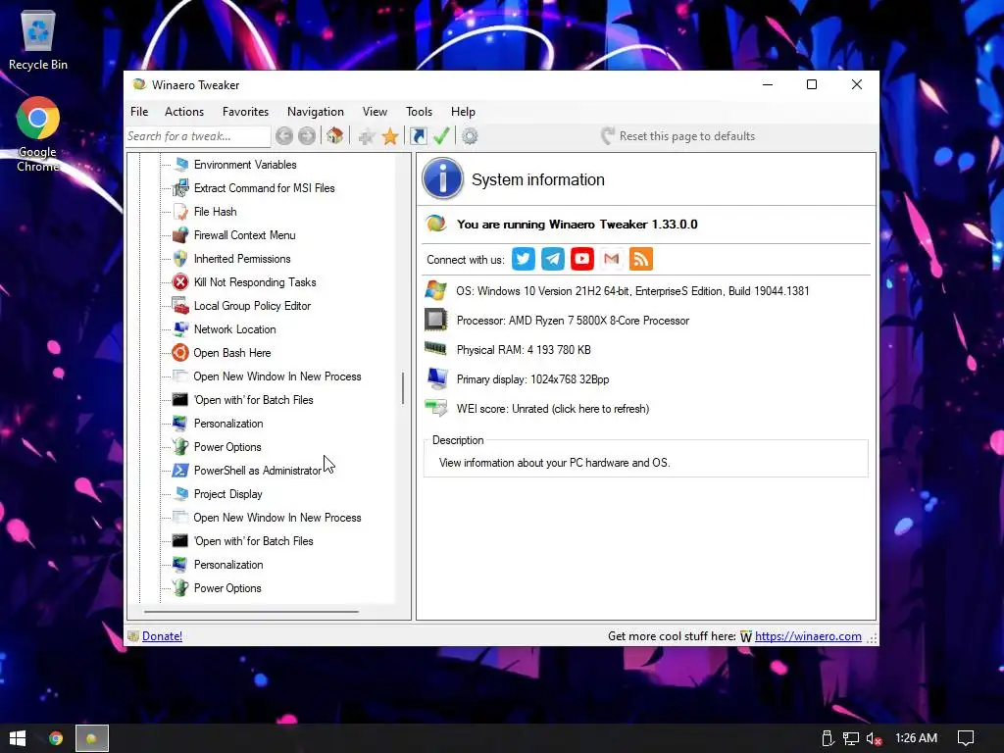Click the processor chip icon
Image resolution: width=1004 pixels, height=753 pixels.
(x=436, y=320)
